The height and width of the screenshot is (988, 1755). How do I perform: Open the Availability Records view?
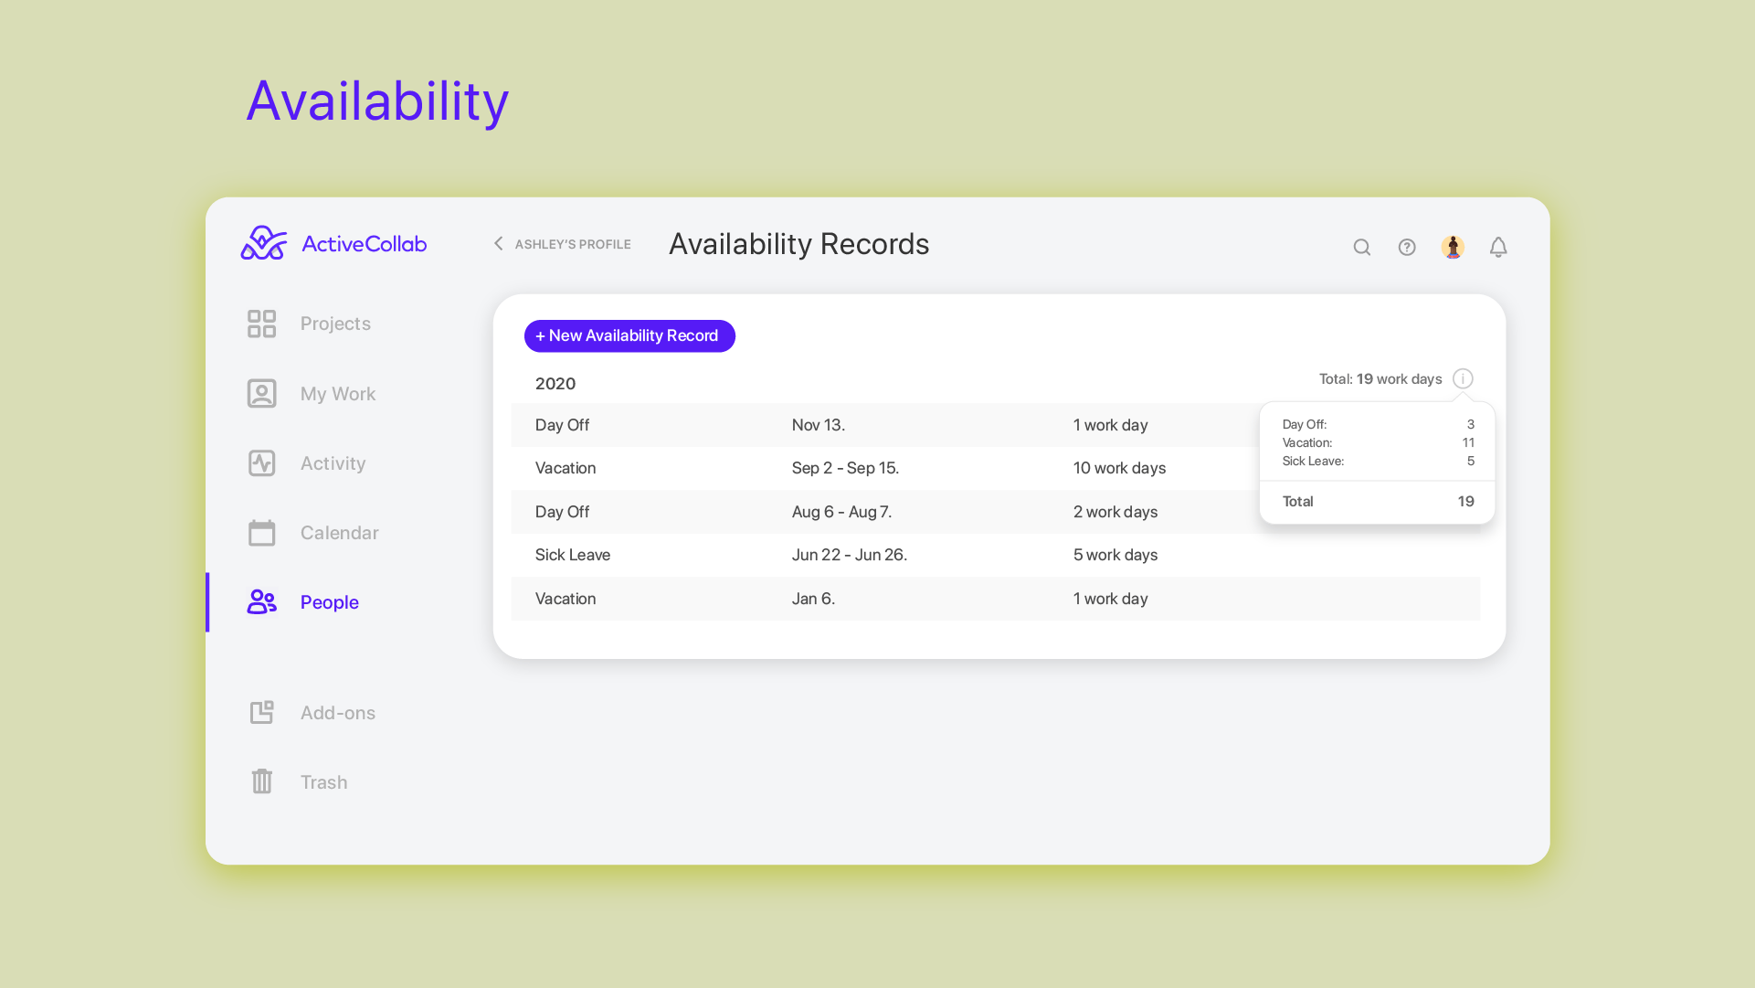click(x=798, y=243)
